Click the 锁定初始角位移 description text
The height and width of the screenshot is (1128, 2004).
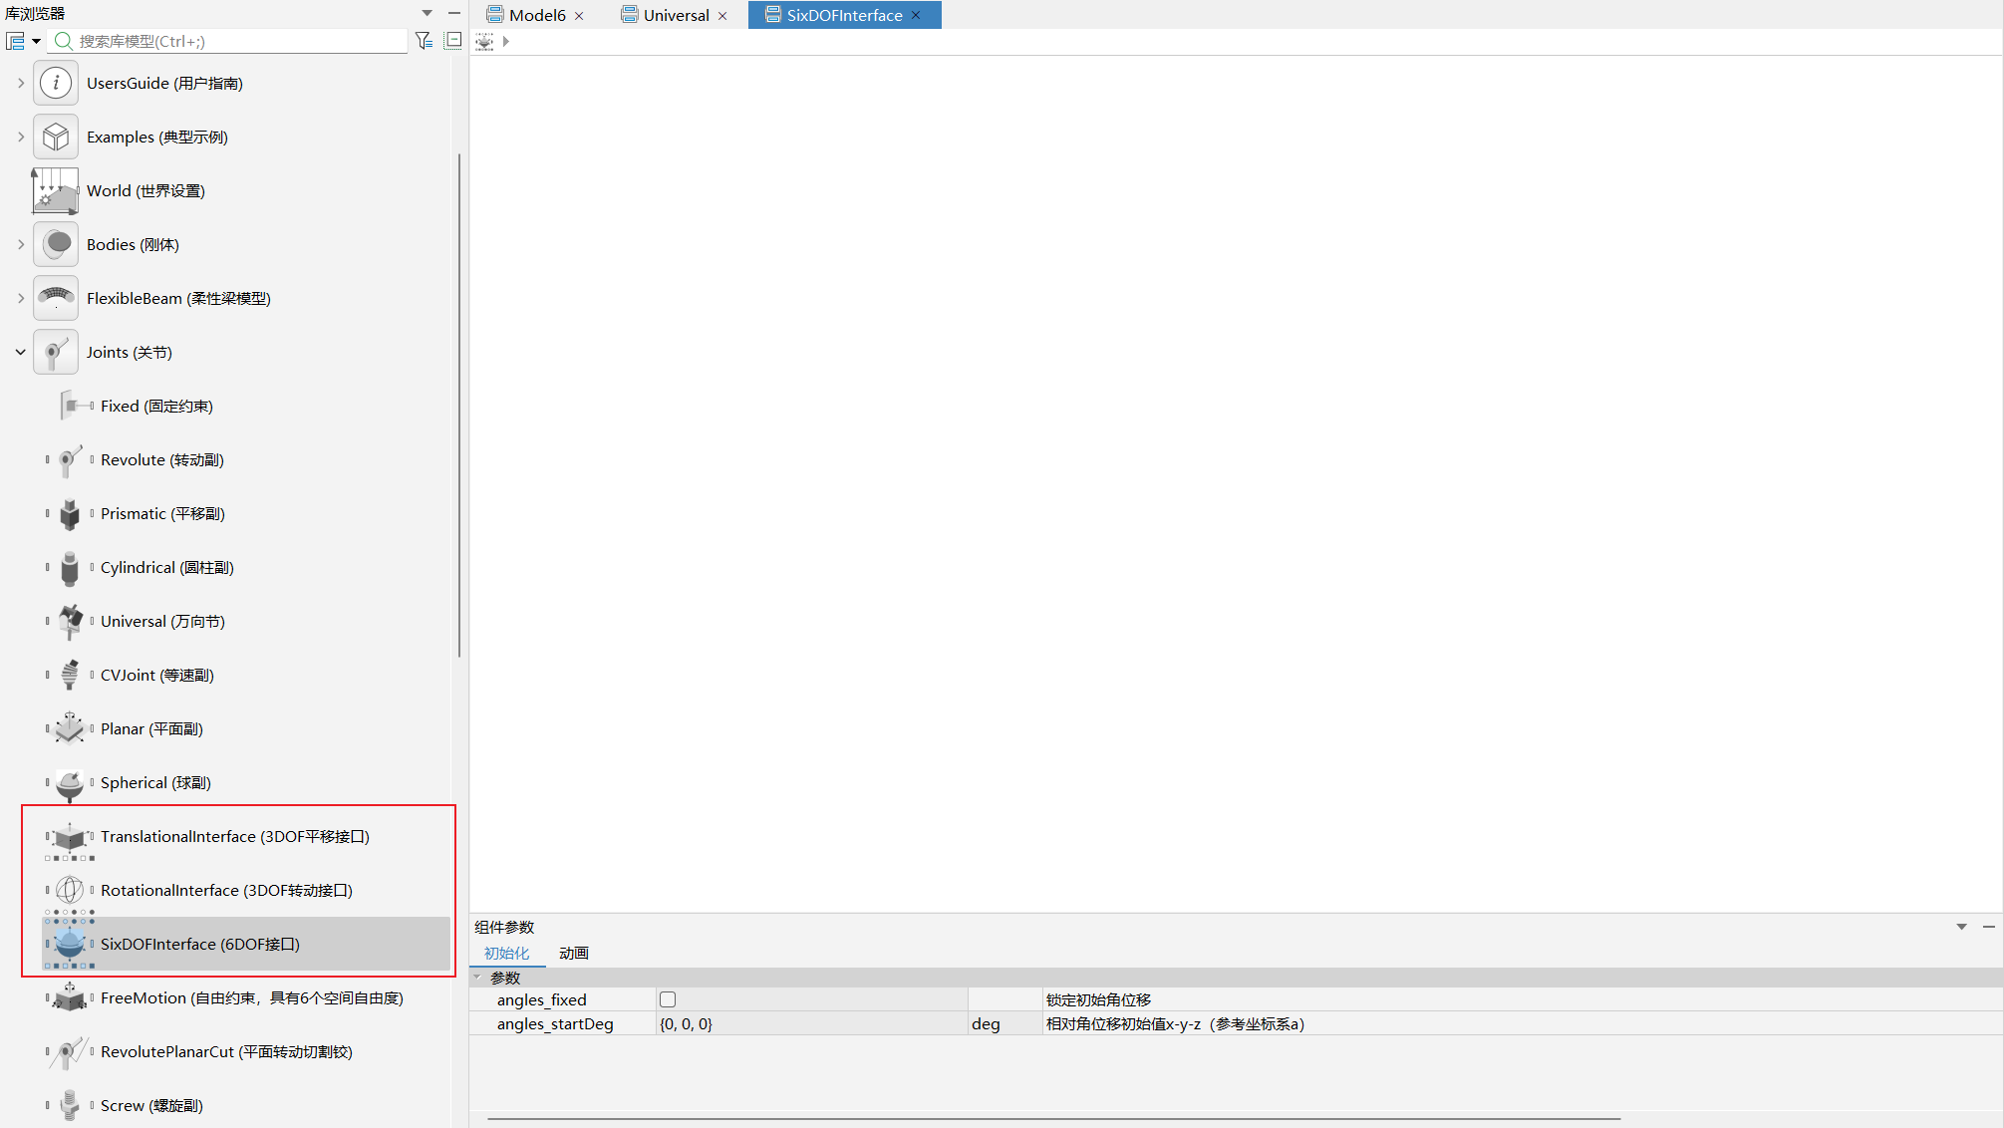tap(1098, 999)
